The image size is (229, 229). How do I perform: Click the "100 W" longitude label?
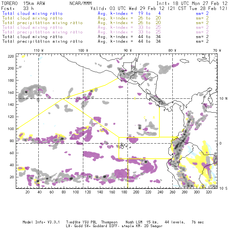(83, 50)
